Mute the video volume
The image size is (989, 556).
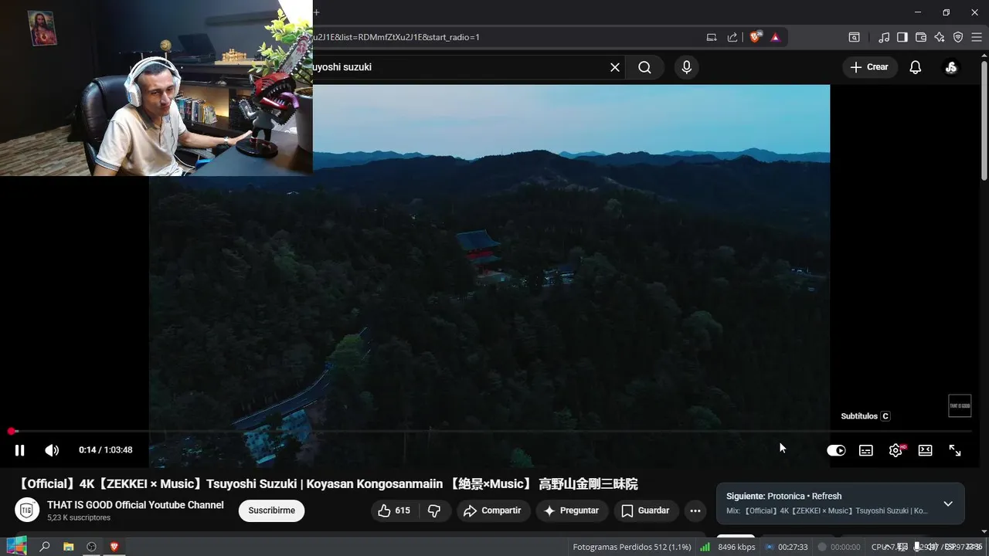coord(52,450)
